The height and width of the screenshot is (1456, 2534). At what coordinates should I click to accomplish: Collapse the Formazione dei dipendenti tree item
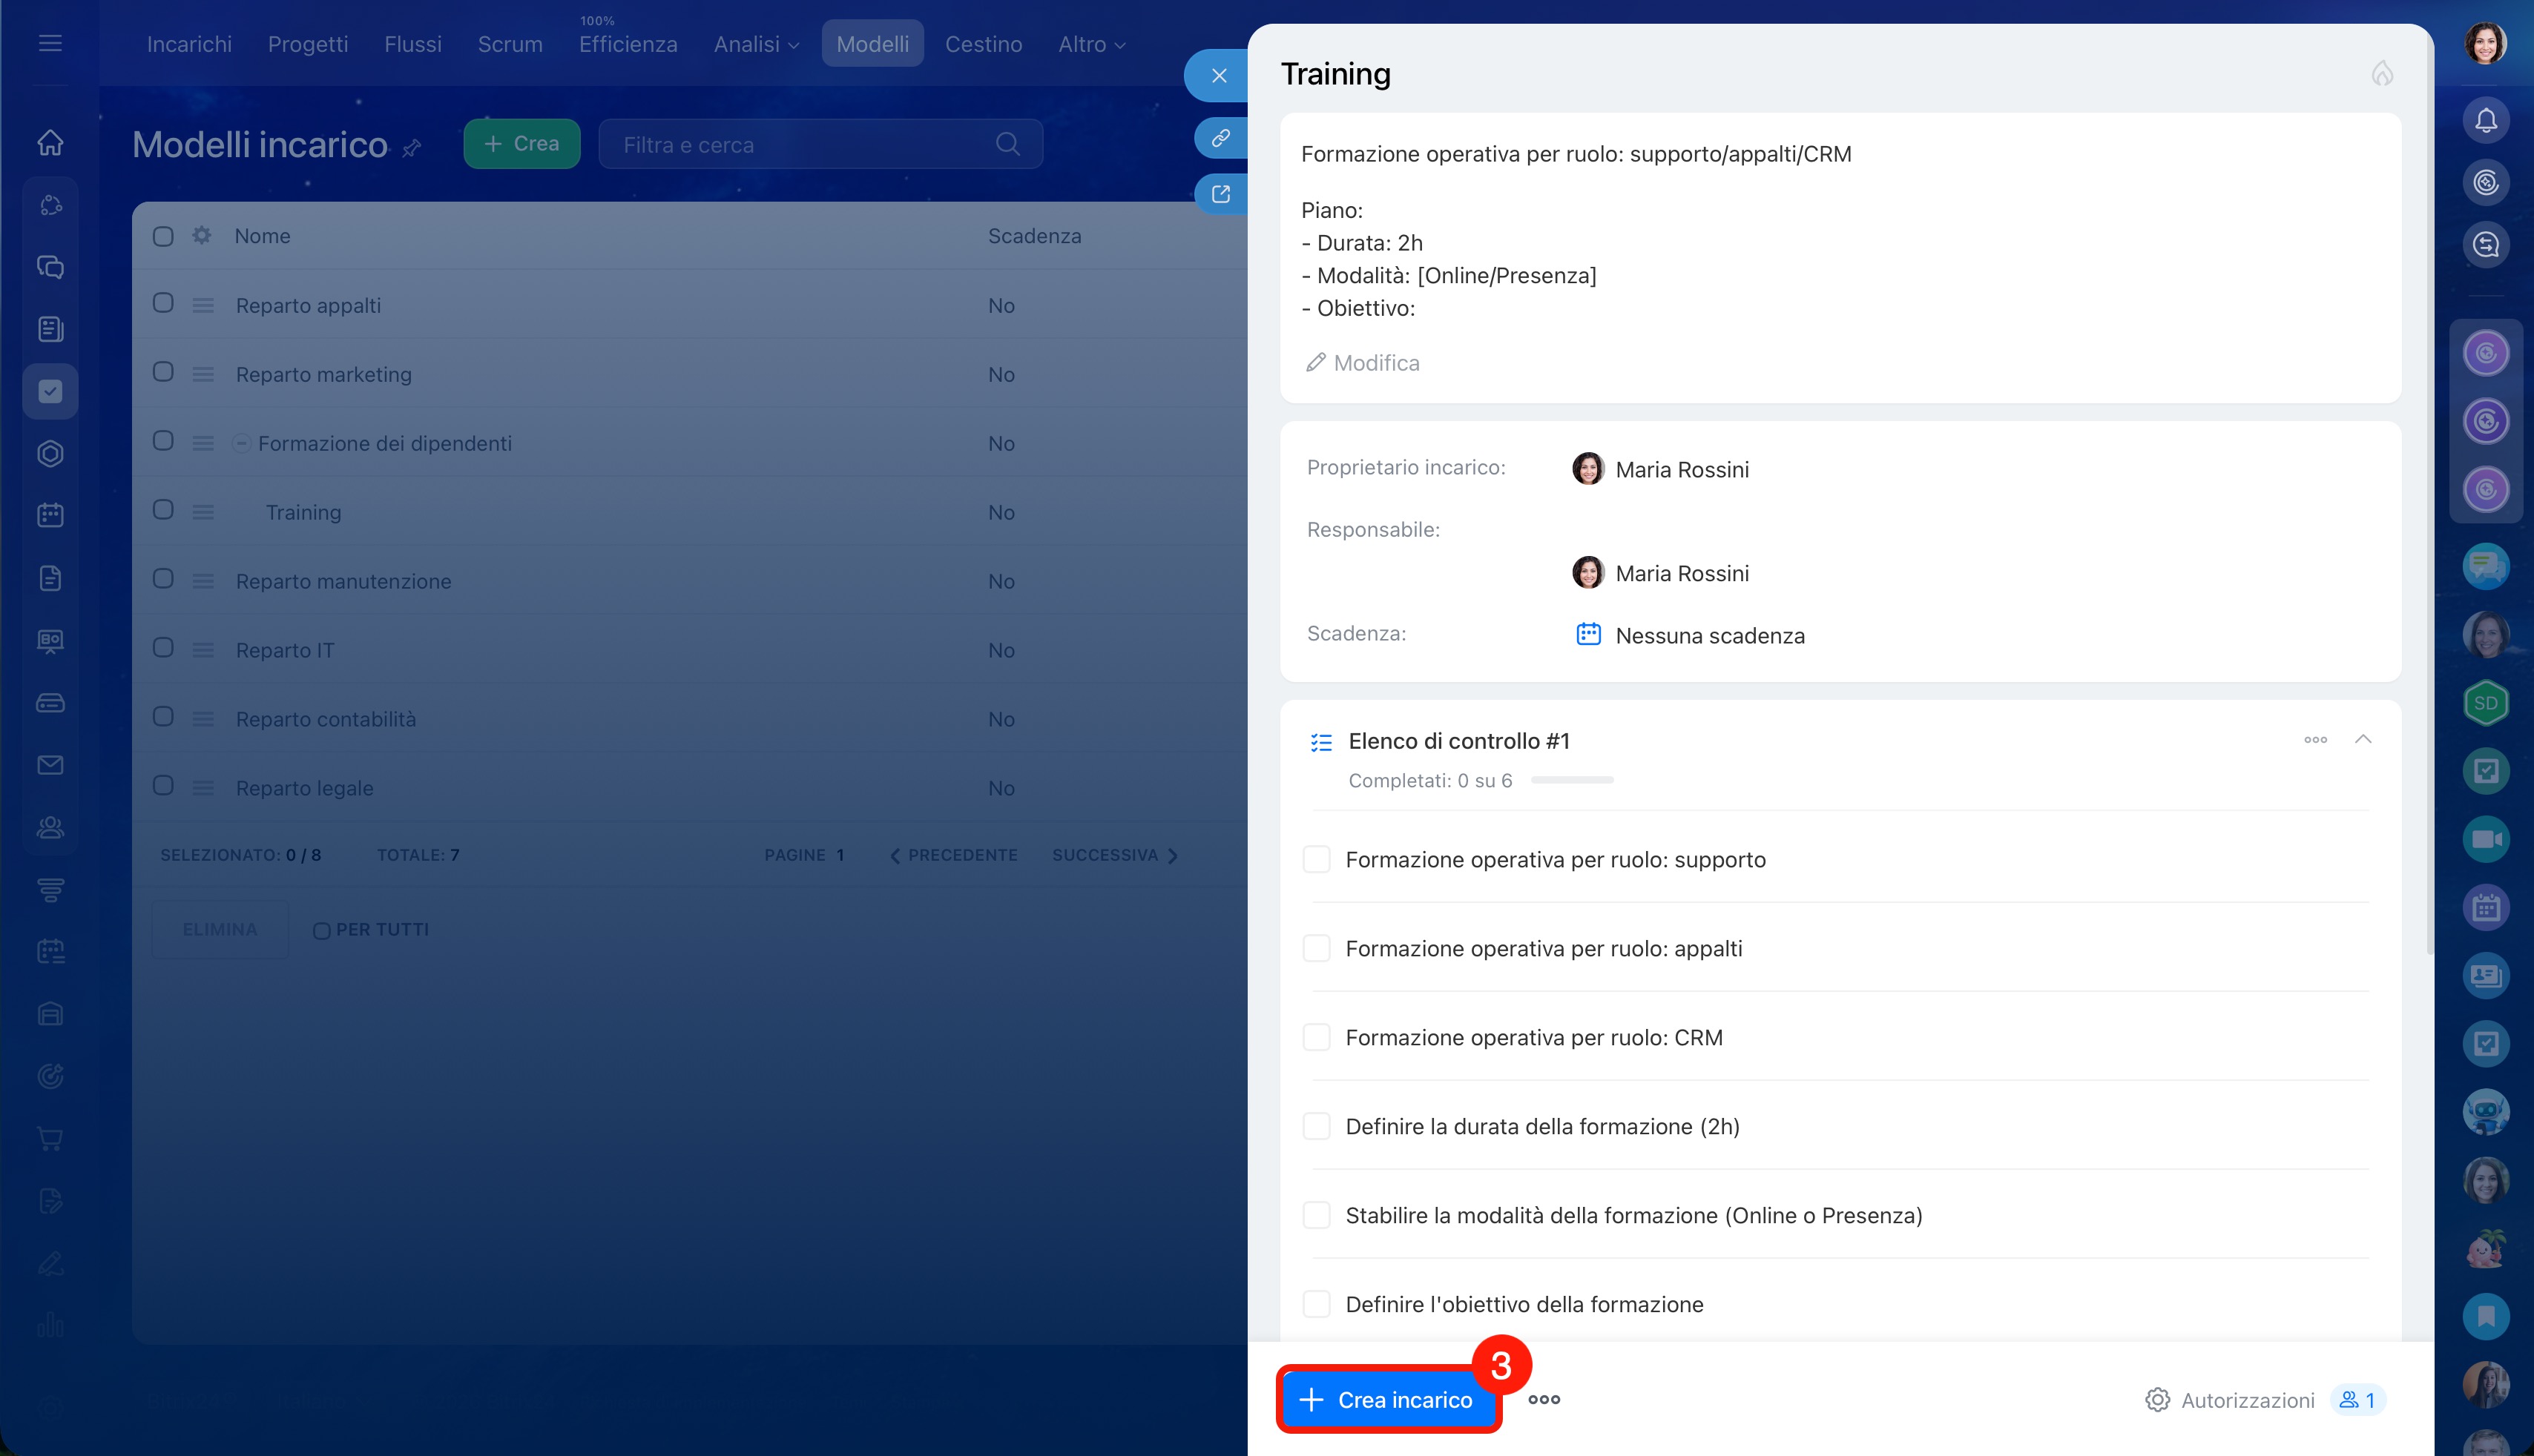tap(241, 443)
